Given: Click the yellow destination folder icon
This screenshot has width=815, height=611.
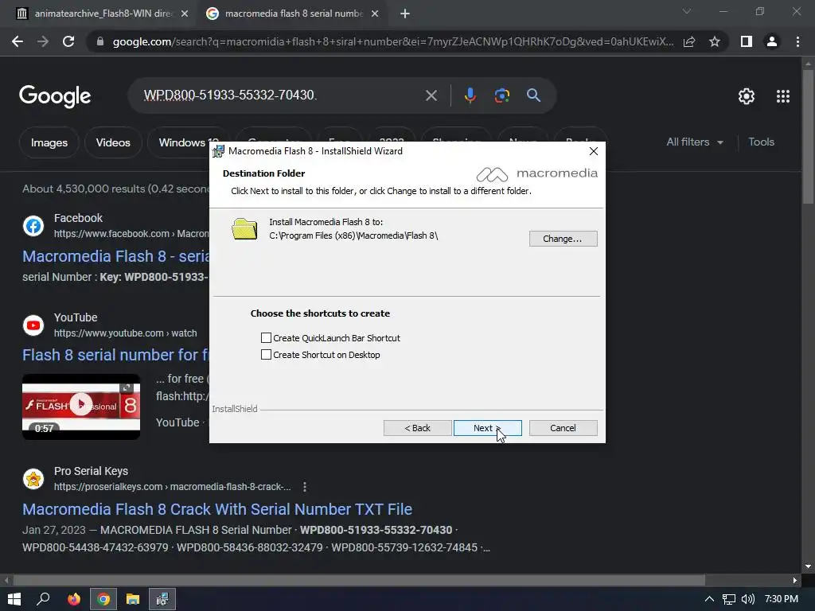Looking at the screenshot, I should coord(244,229).
